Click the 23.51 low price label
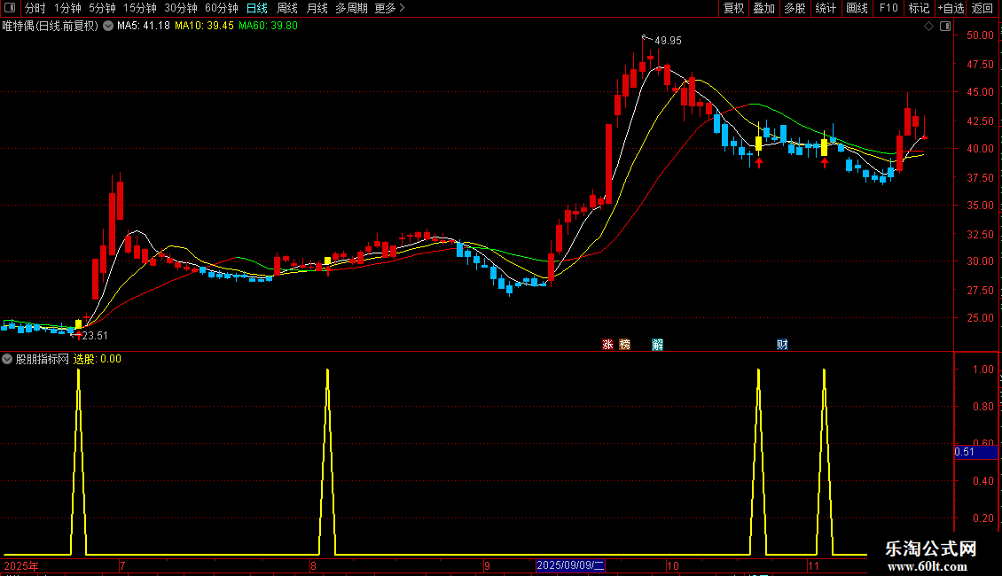 [x=95, y=336]
